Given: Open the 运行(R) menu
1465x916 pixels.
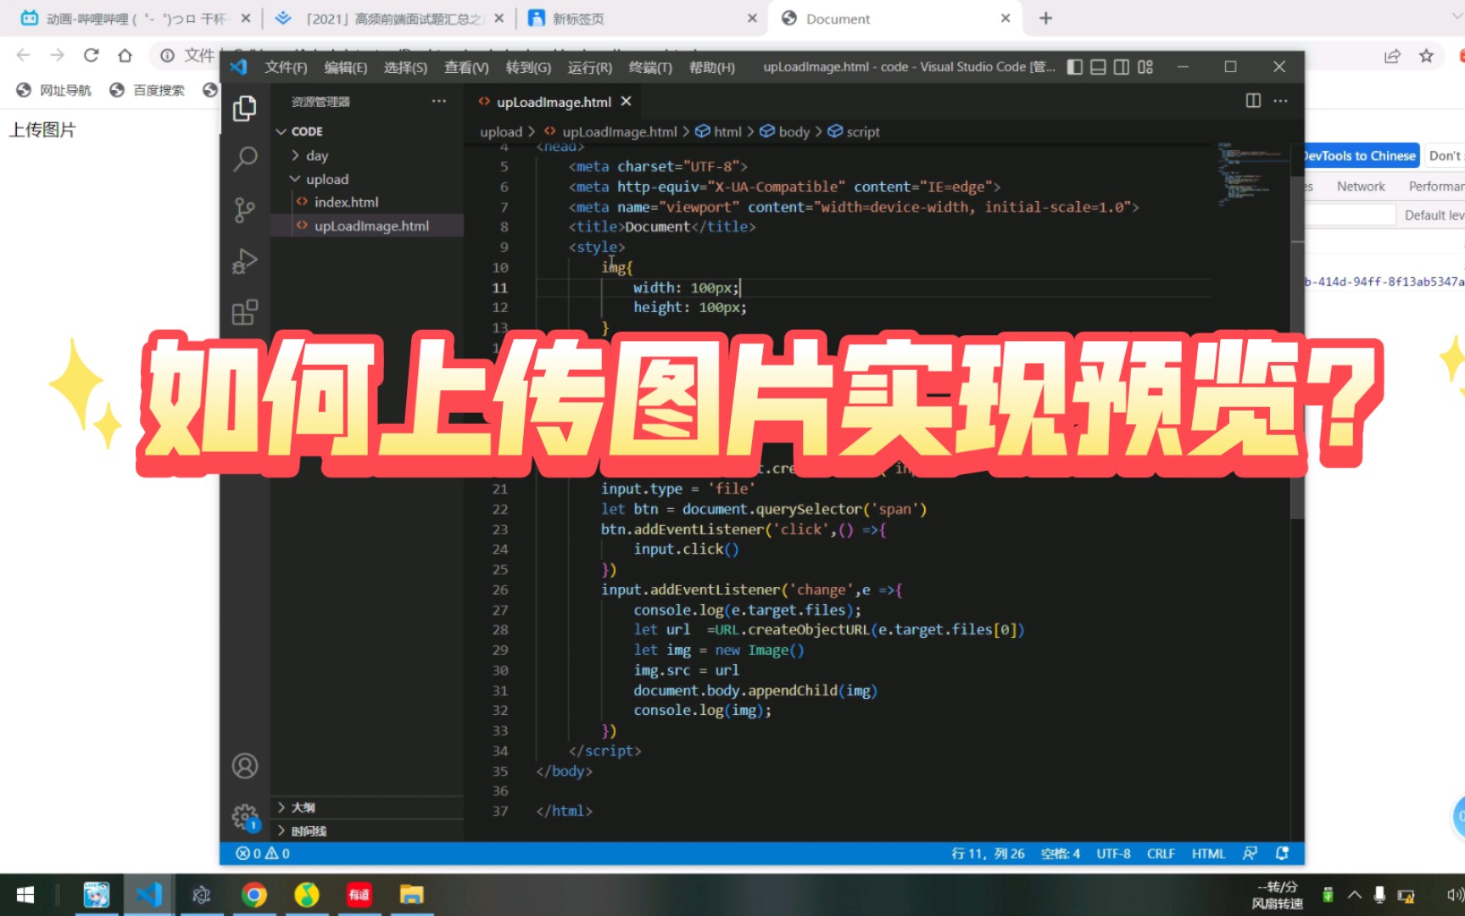Looking at the screenshot, I should coord(589,67).
